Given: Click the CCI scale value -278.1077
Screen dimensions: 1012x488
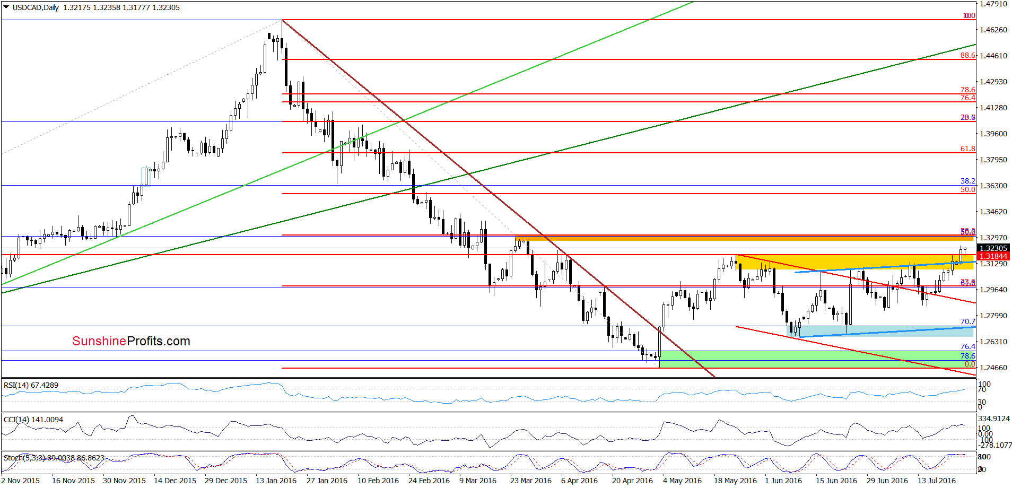Looking at the screenshot, I should [x=994, y=445].
